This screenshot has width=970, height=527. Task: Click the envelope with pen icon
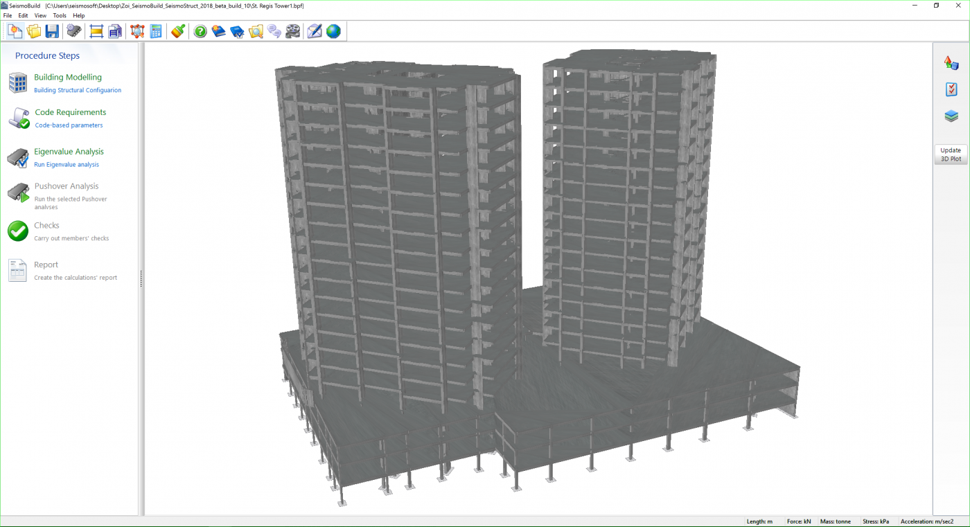pyautogui.click(x=315, y=31)
